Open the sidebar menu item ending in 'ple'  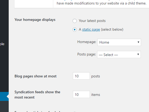pos(2,44)
